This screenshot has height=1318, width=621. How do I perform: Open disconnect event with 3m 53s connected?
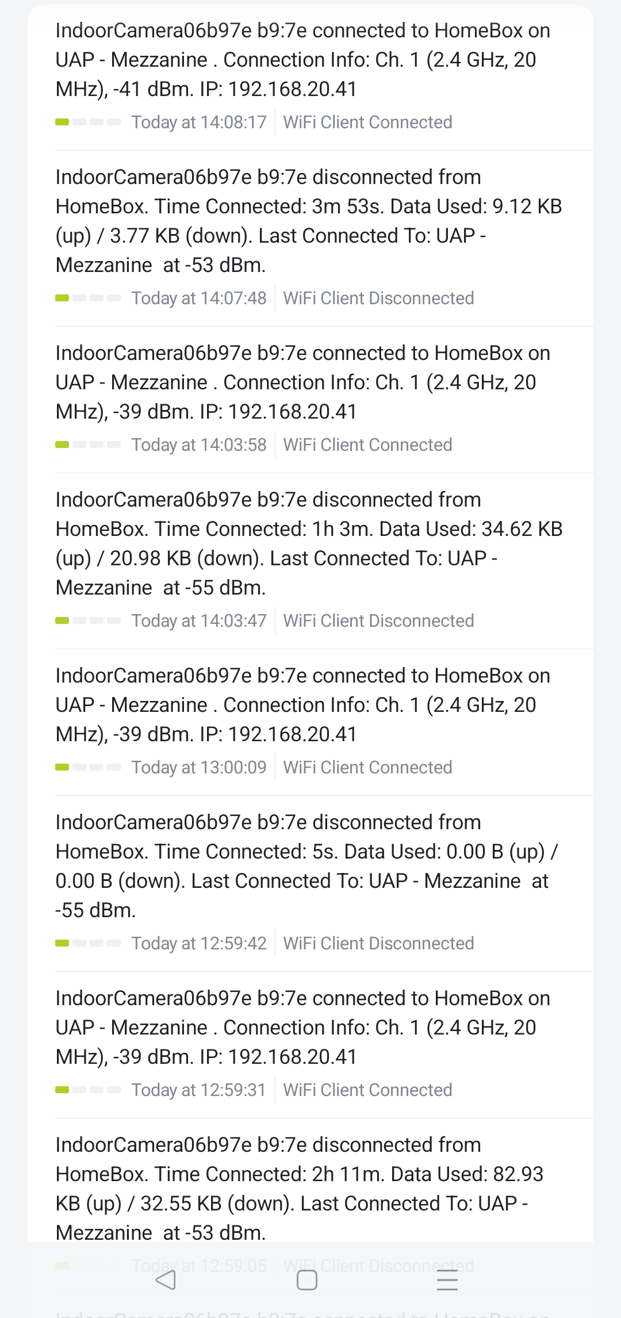point(308,221)
